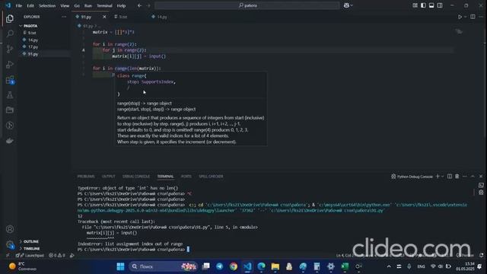Open the Source Control view
This screenshot has height=274, width=487.
(x=10, y=49)
